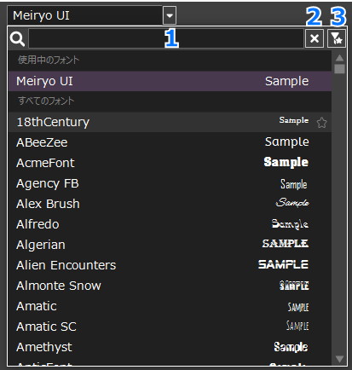Choose the ABeeZee font
Image resolution: width=352 pixels, height=370 pixels.
[170, 142]
